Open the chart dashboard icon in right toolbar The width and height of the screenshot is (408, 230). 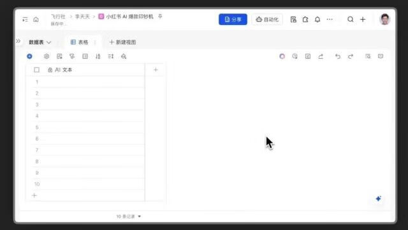click(308, 56)
